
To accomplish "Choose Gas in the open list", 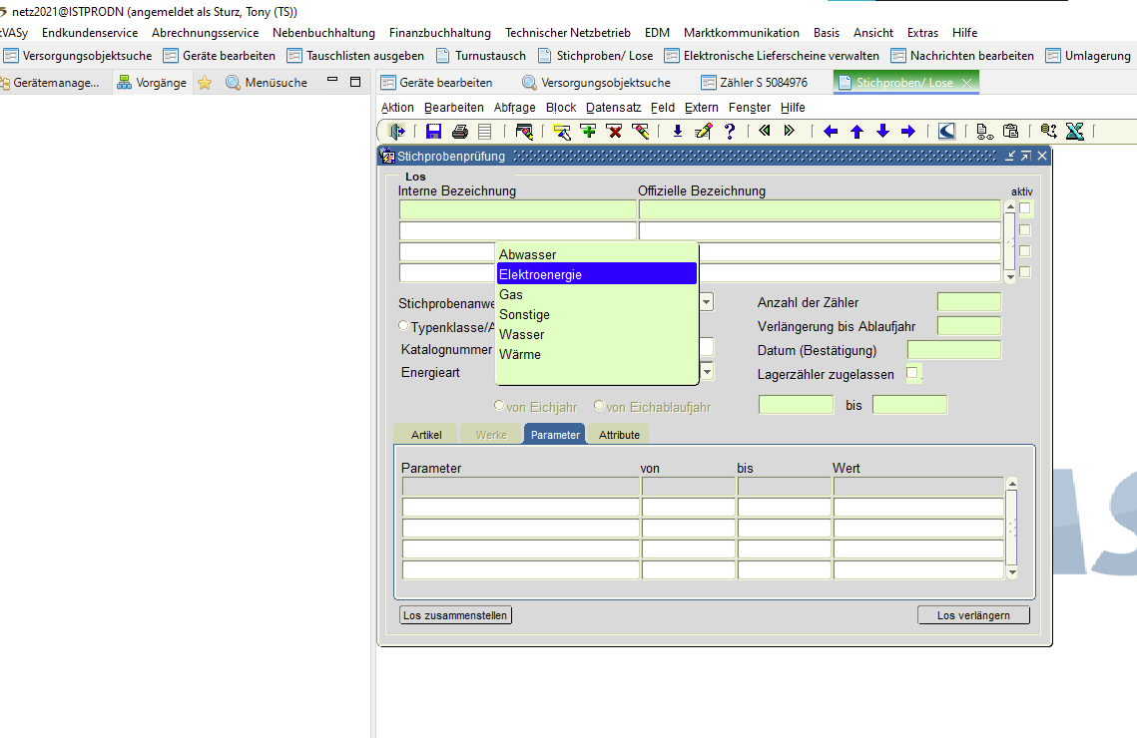I will pos(511,294).
